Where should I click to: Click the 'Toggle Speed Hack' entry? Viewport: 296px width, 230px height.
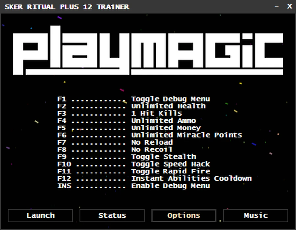170,164
